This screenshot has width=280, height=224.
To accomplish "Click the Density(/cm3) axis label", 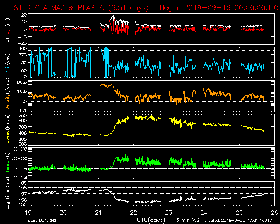I will pyautogui.click(x=7, y=95).
